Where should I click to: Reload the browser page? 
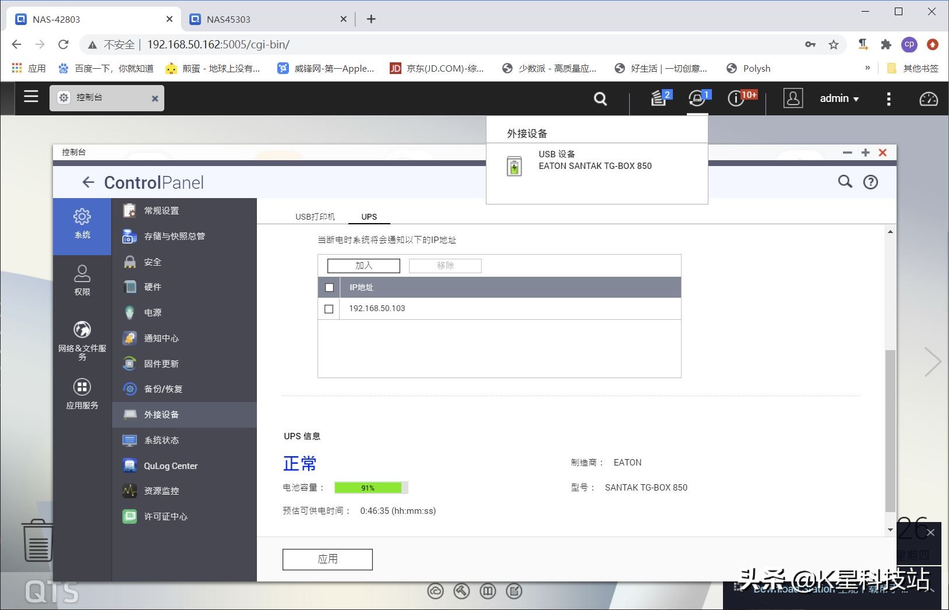point(63,44)
